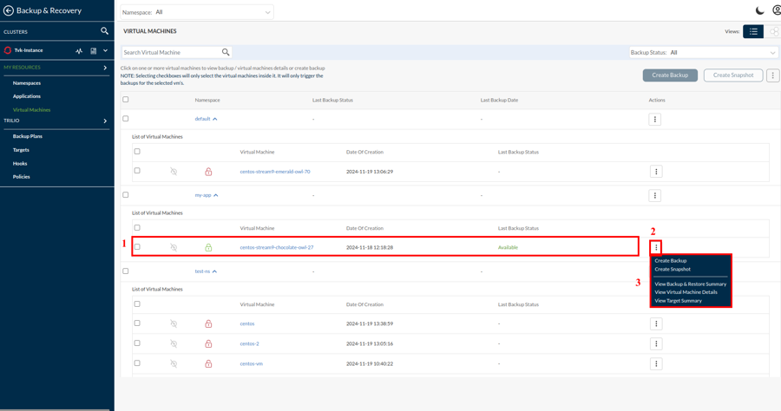Choose View Virtual Machine Details from the menu
The height and width of the screenshot is (411, 781).
pos(686,292)
